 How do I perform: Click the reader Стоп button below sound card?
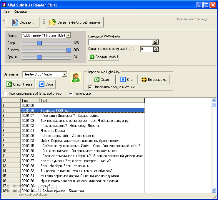tap(46, 84)
